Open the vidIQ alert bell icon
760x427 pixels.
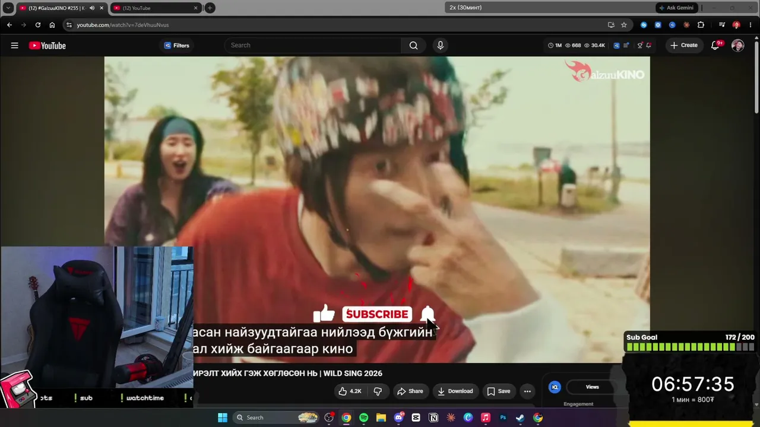[x=649, y=46]
